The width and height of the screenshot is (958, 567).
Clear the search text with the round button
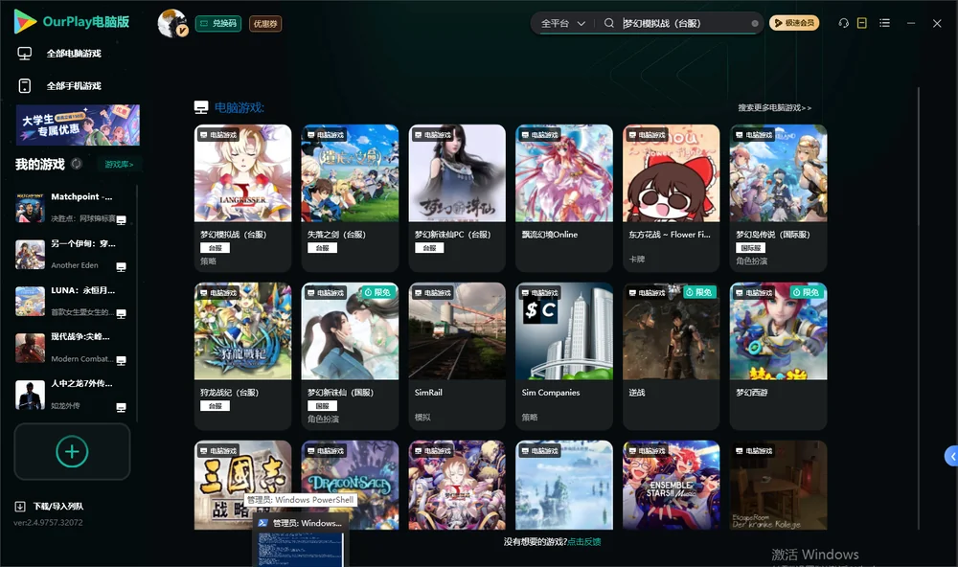point(755,23)
